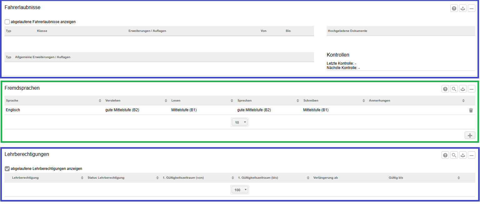Image resolution: width=480 pixels, height=204 pixels.
Task: Delete the Englisch language row
Action: [471, 110]
